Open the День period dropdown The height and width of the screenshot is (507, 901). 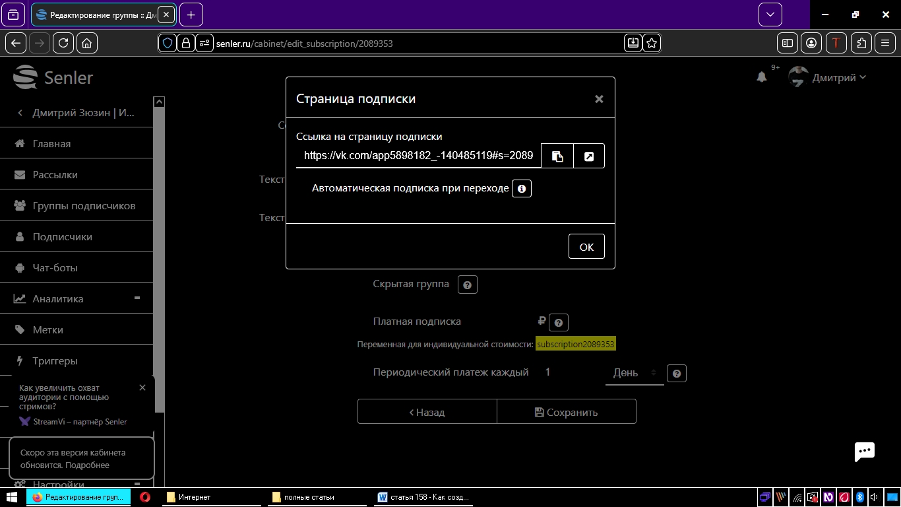tap(634, 373)
